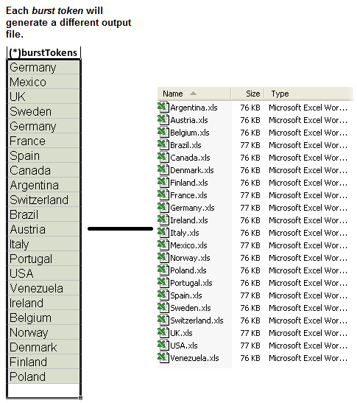The width and height of the screenshot is (357, 403).
Task: Select the Austria burst token cell
Action: tap(43, 229)
